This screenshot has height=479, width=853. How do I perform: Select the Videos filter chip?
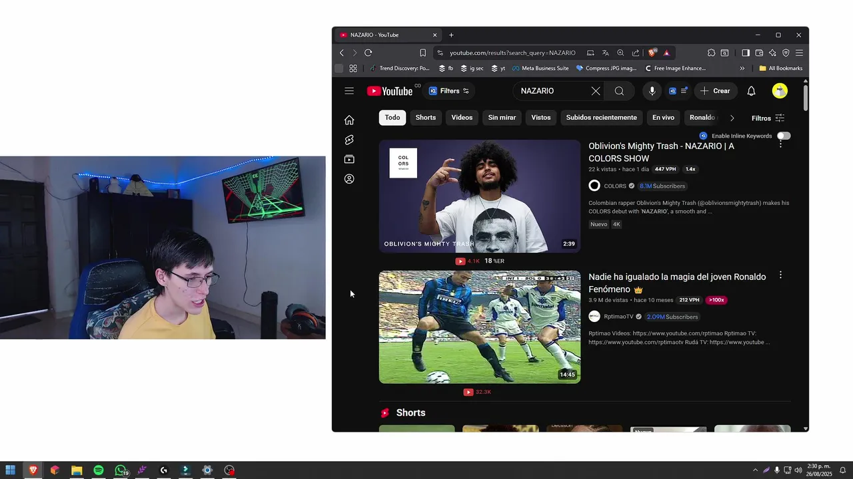(462, 118)
